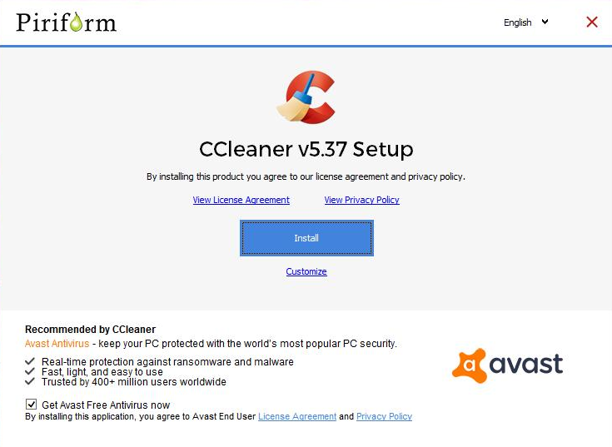The width and height of the screenshot is (612, 447).
Task: Open the Customize install options link
Action: pos(306,271)
